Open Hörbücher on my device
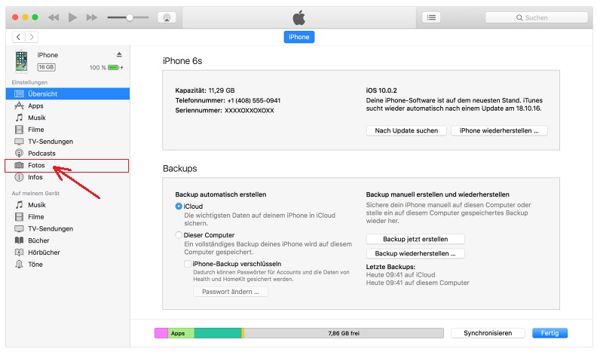The width and height of the screenshot is (597, 364). pos(43,252)
